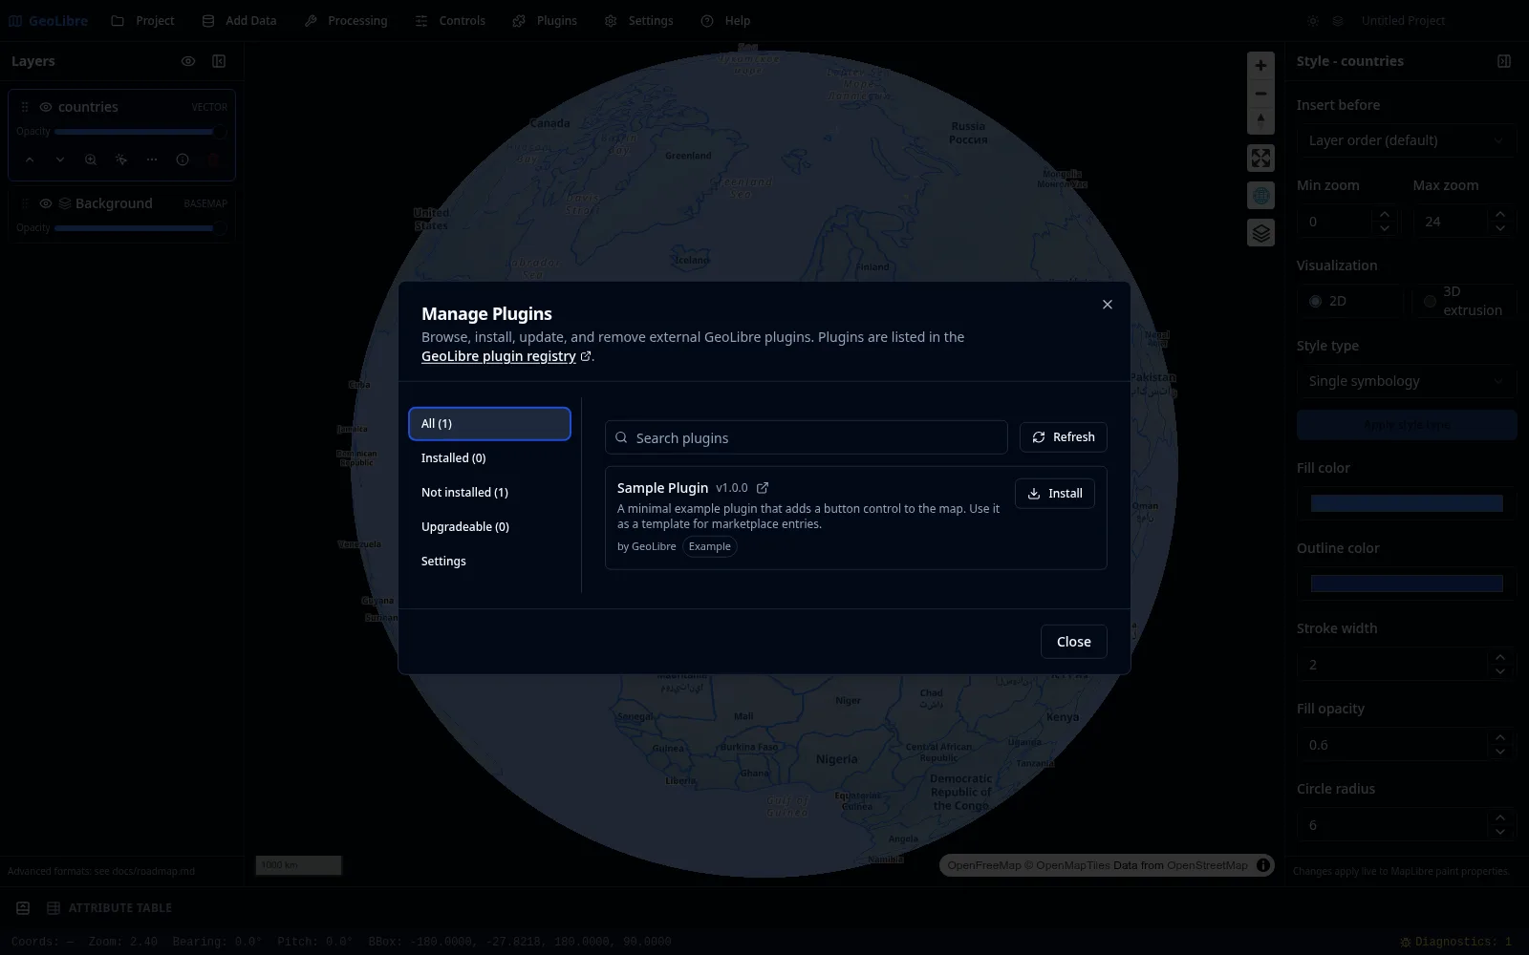Screen dimensions: 1529x955
Task: Click the panel icon left of Attribute Table
Action: click(x=23, y=908)
